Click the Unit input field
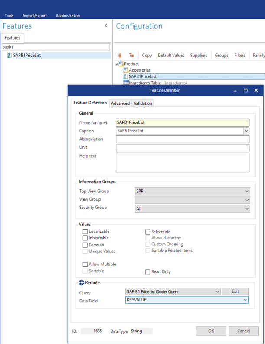The image size is (265, 344). coord(183,148)
